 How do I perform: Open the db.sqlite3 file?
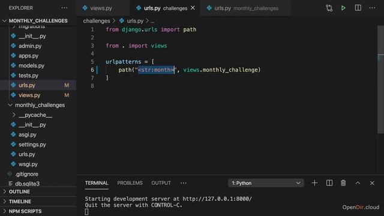(x=27, y=184)
